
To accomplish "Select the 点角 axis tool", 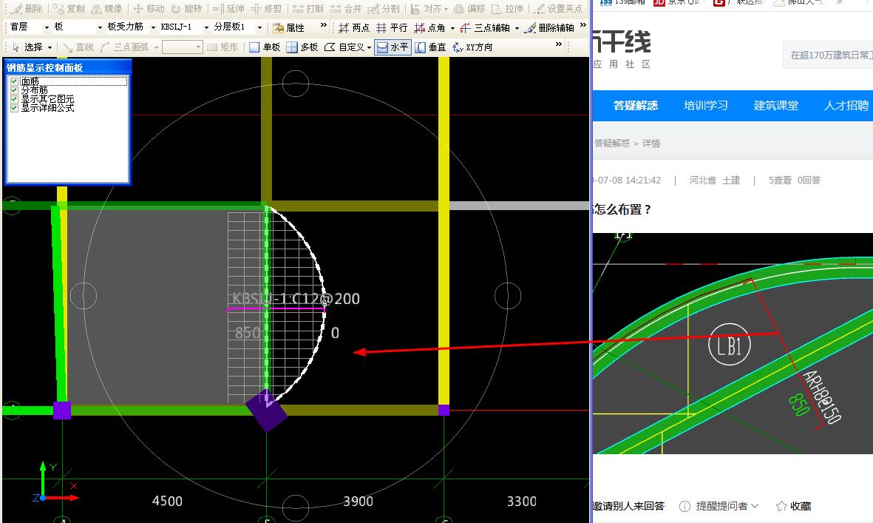I will coord(429,27).
